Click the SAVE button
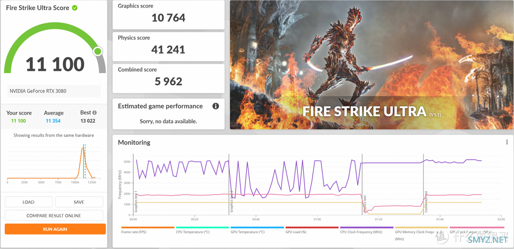The width and height of the screenshot is (514, 249). (x=79, y=202)
